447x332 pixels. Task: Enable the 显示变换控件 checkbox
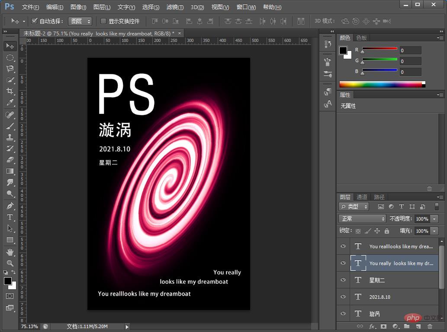[103, 21]
